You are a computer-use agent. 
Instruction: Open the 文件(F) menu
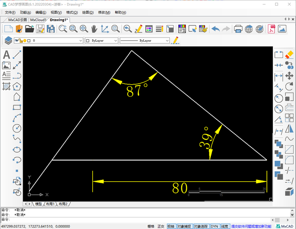10,12
